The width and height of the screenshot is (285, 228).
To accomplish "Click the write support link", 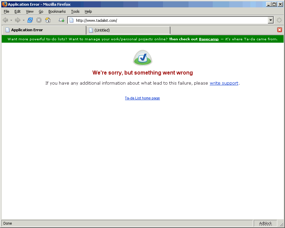I will click(x=224, y=83).
